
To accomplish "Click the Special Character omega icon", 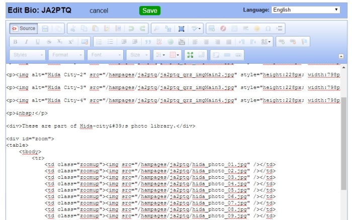I will (268, 29).
